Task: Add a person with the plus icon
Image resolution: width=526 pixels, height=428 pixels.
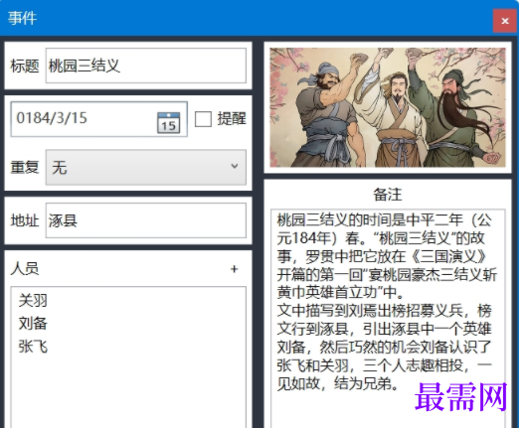Action: click(x=234, y=269)
